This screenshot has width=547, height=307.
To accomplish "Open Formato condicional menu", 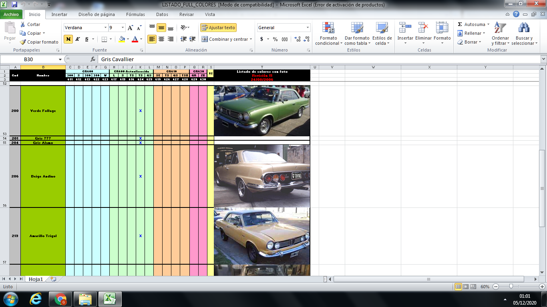I will coord(328,34).
